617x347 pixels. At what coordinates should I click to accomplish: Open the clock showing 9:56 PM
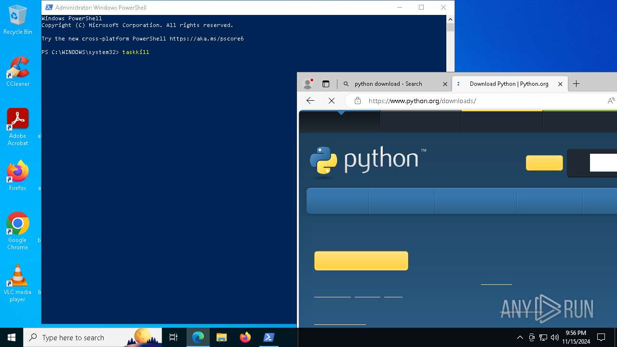point(576,337)
